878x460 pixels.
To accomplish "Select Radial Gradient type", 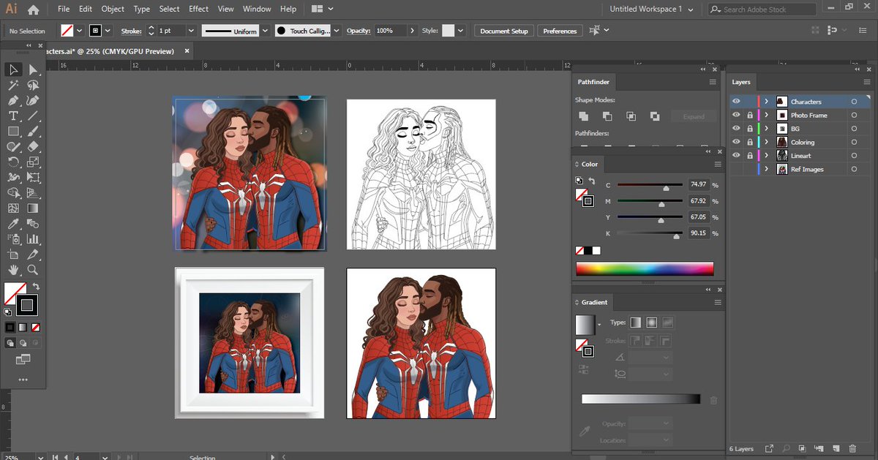I will point(651,323).
